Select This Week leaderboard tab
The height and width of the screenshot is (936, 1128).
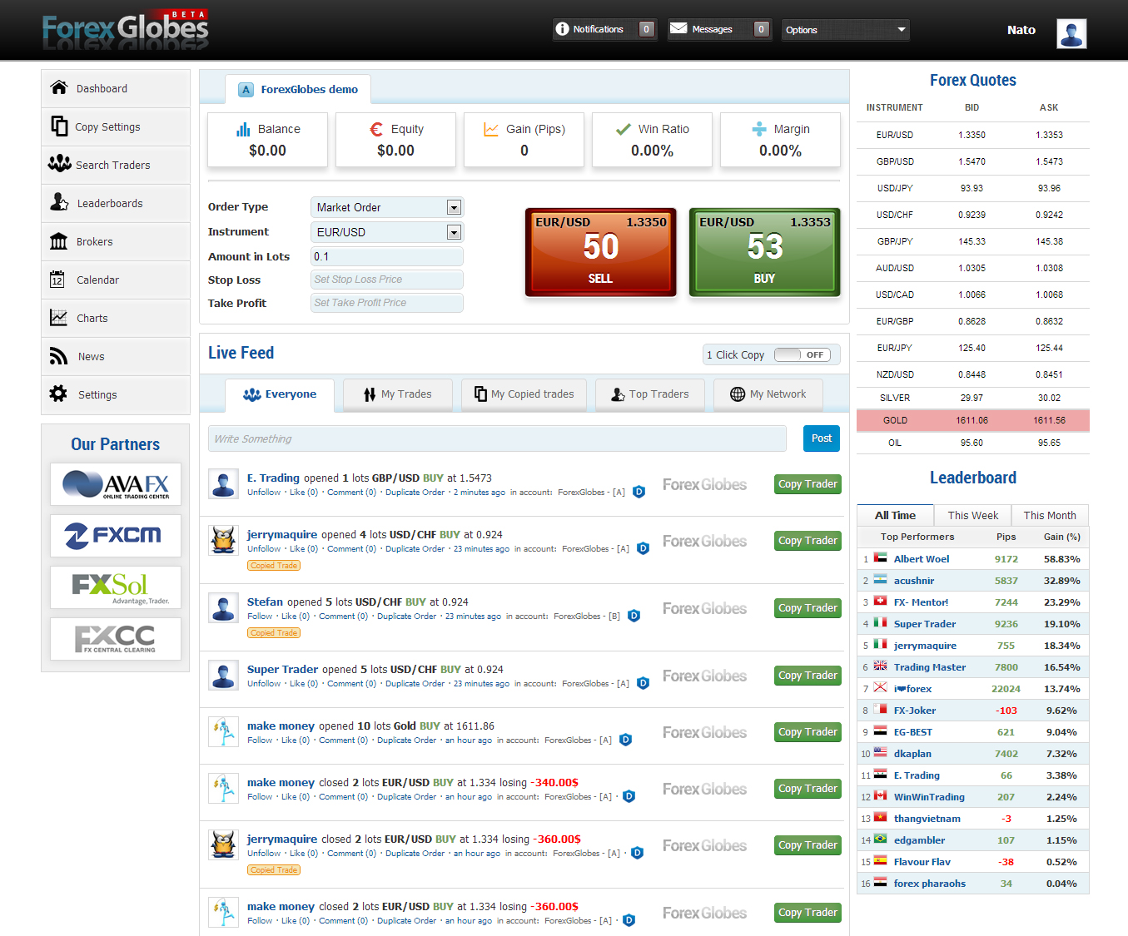tap(972, 516)
